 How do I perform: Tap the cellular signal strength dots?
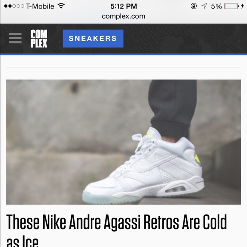14,6
